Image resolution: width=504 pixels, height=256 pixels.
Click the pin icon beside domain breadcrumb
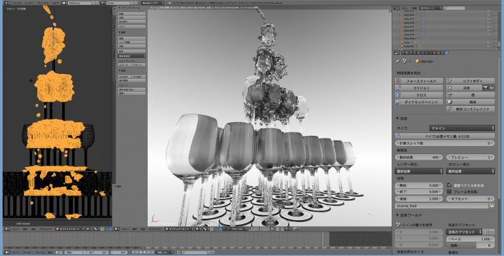(398, 61)
